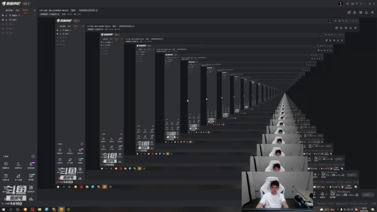Select the camera source row in source list
Screen dimensions: 377x212
(x=18, y=16)
